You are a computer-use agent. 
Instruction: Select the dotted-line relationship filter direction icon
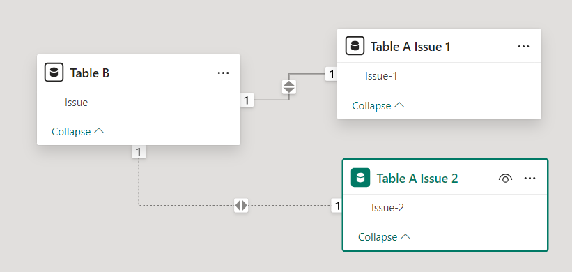click(x=241, y=205)
